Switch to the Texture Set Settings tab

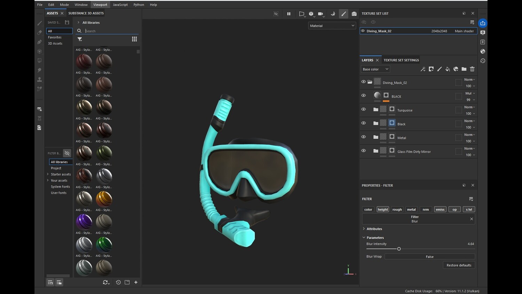click(401, 60)
